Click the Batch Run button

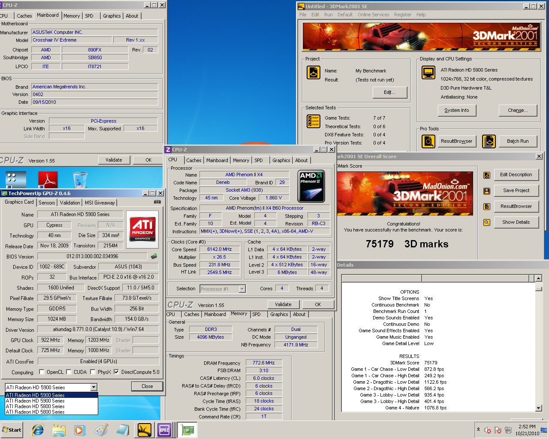518,141
